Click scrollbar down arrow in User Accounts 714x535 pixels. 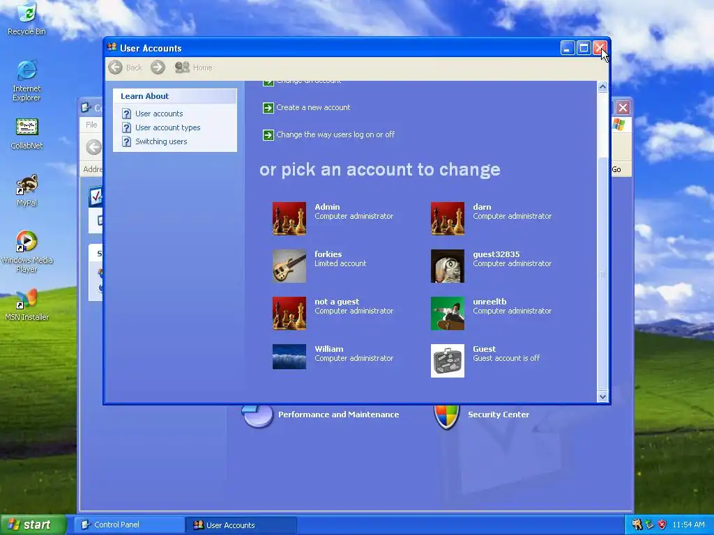[x=602, y=396]
